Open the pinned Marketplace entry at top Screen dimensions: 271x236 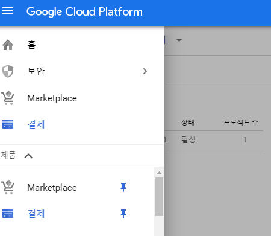tap(52, 98)
